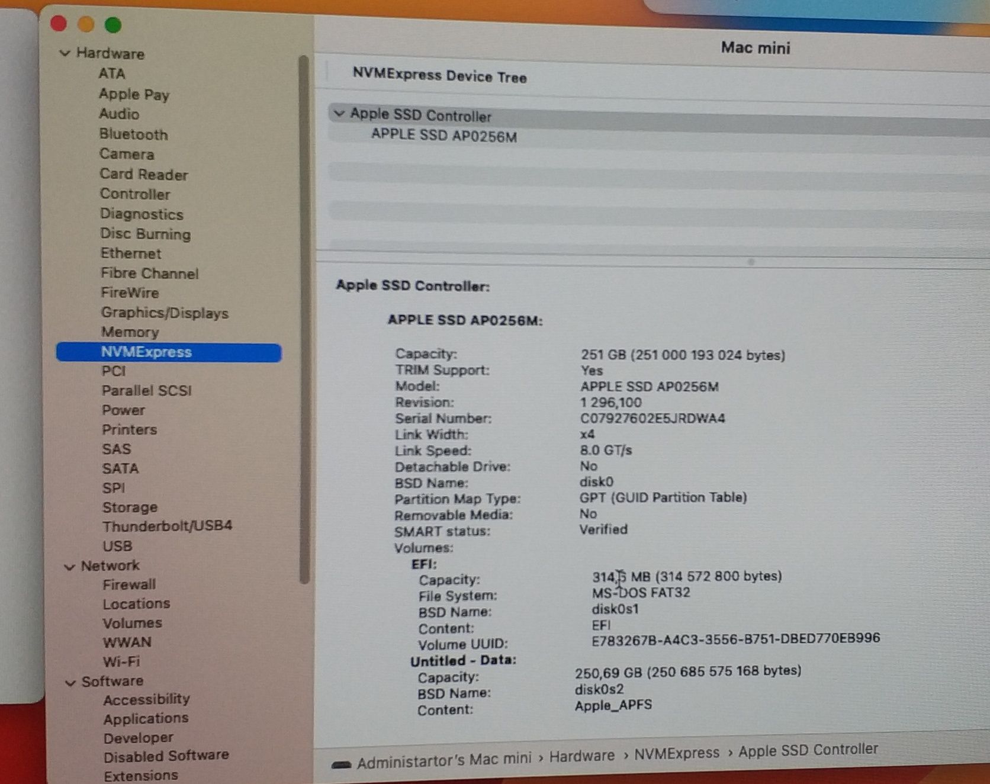
Task: Click Administartor's Mac mini in path bar
Action: pos(444,761)
